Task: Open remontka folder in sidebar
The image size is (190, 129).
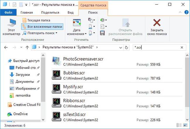Action: point(20,96)
